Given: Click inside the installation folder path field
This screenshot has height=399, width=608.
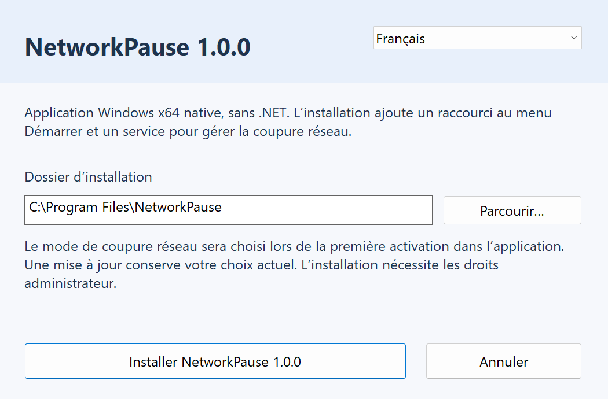Looking at the screenshot, I should 228,210.
